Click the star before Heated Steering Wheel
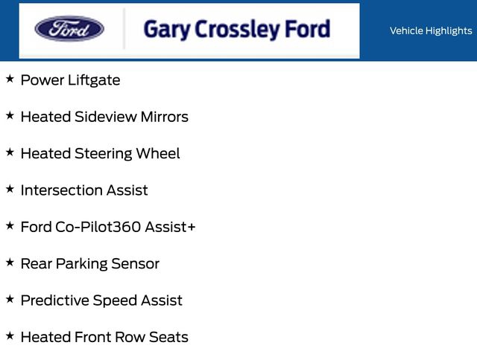Image resolution: width=477 pixels, height=357 pixels. tap(10, 152)
